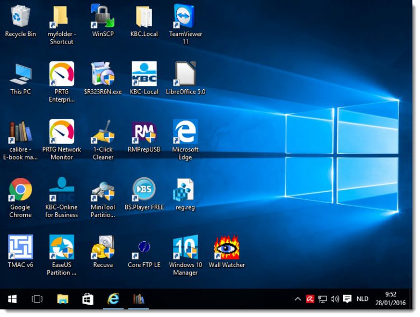Screen dimensions: 420x317
Task: Open the Windows Start menu
Action: pyautogui.click(x=12, y=299)
